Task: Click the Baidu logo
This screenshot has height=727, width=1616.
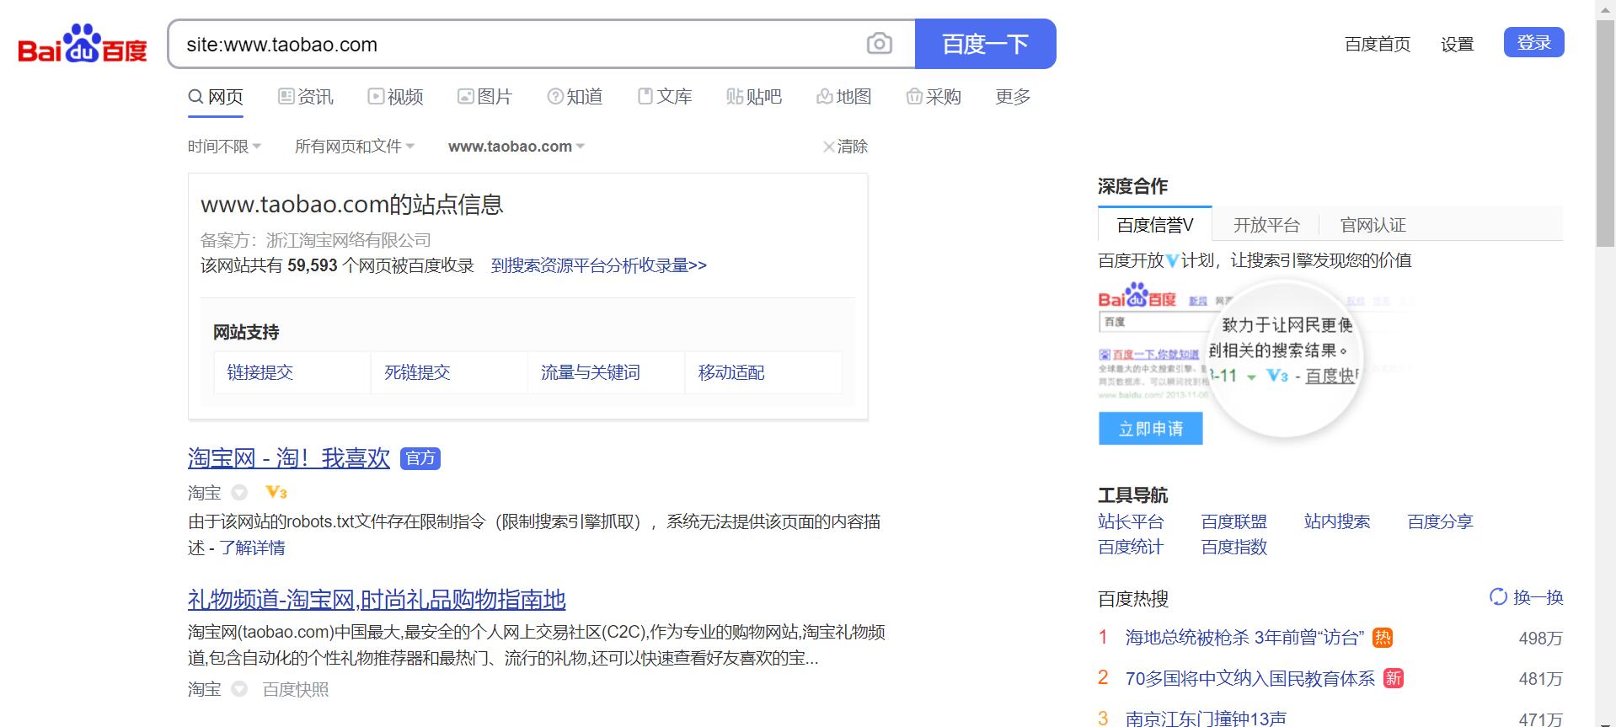Action: click(83, 44)
